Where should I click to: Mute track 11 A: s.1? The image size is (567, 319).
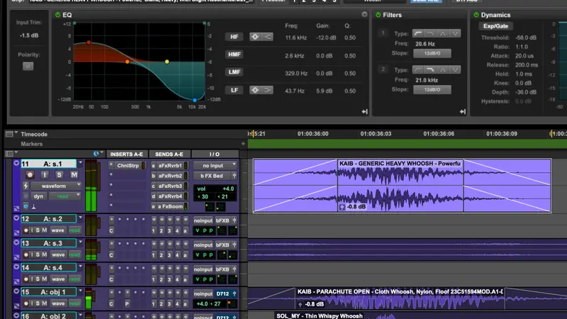(74, 175)
